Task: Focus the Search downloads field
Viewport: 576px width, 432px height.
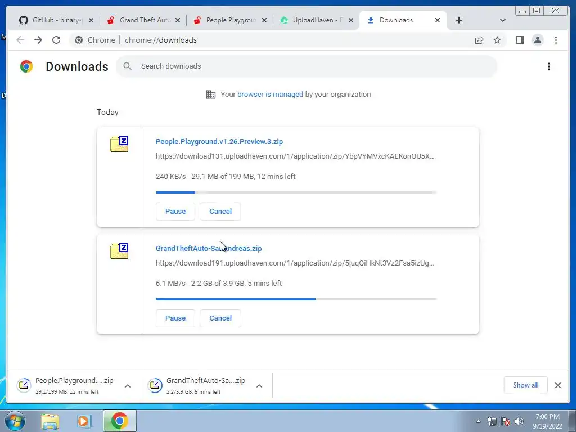Action: coord(307,66)
